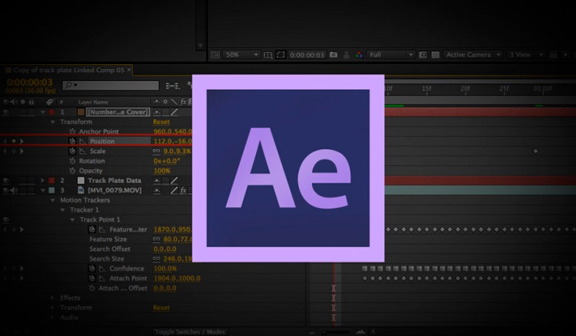Open the Active Camera dropdown
Screen dimensions: 576x336
coord(473,55)
